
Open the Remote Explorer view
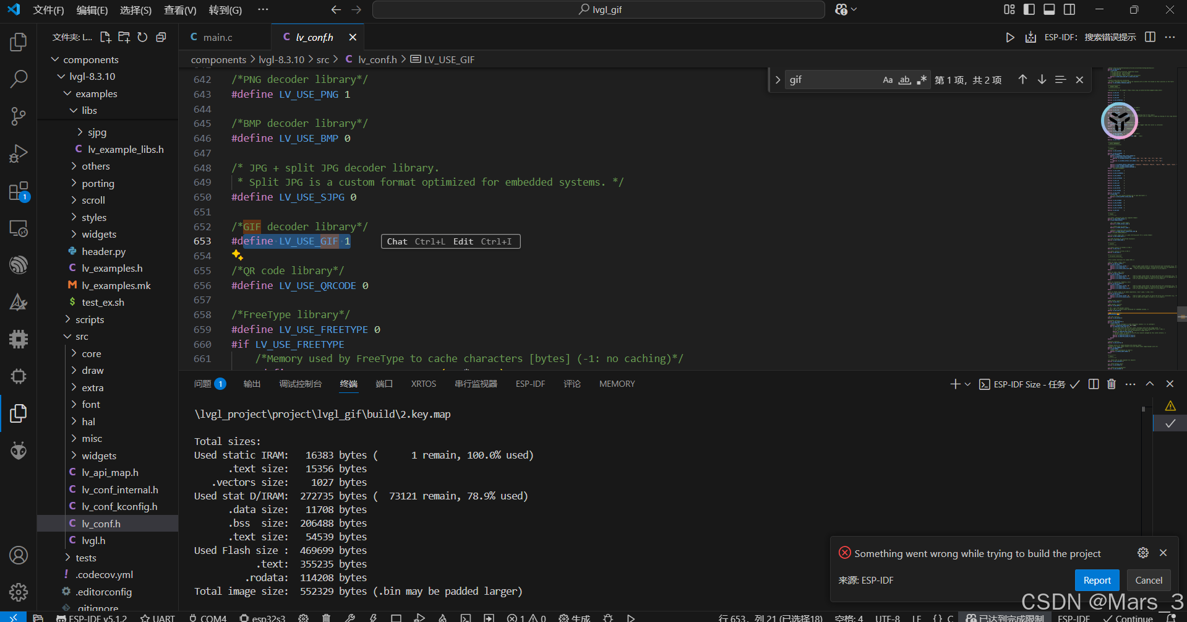pyautogui.click(x=19, y=228)
